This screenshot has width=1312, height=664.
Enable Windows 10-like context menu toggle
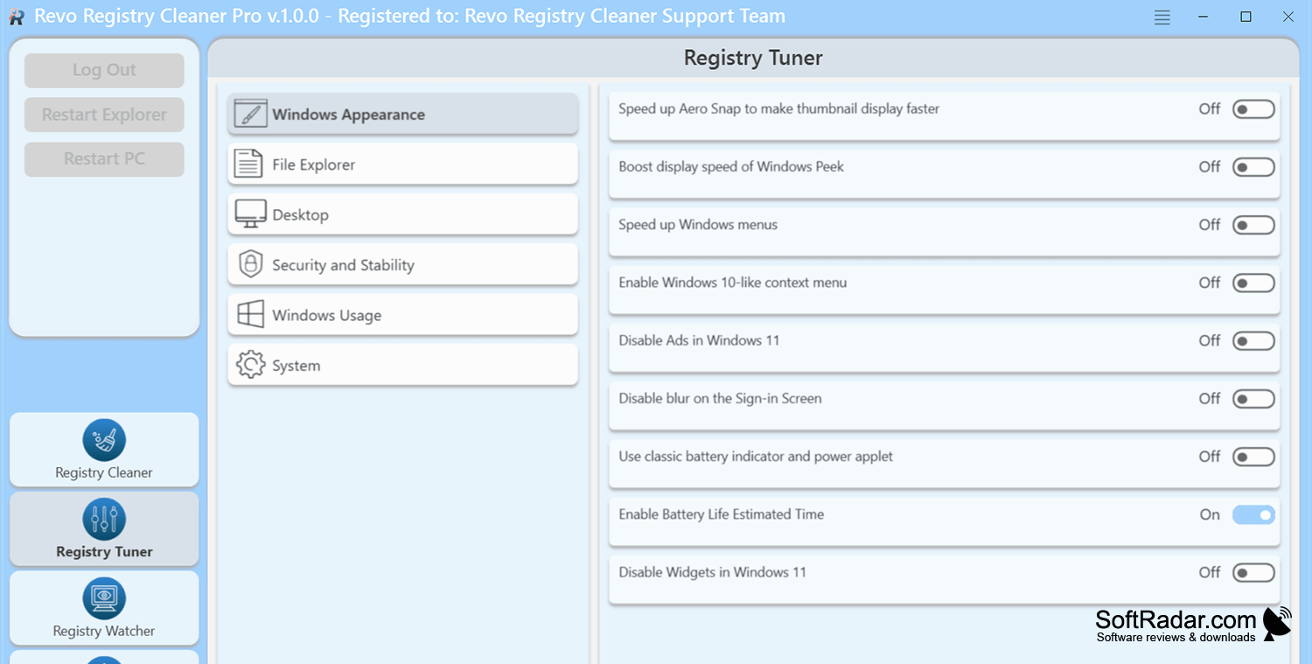pyautogui.click(x=1253, y=283)
